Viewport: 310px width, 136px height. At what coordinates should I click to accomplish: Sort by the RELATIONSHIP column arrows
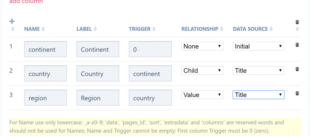click(222, 29)
